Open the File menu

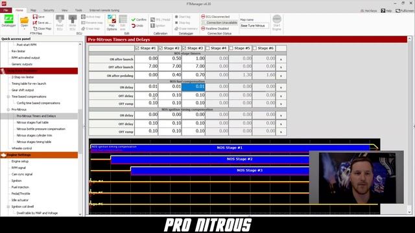click(6, 10)
